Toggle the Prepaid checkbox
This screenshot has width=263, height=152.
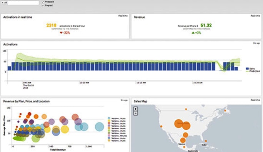43,5
